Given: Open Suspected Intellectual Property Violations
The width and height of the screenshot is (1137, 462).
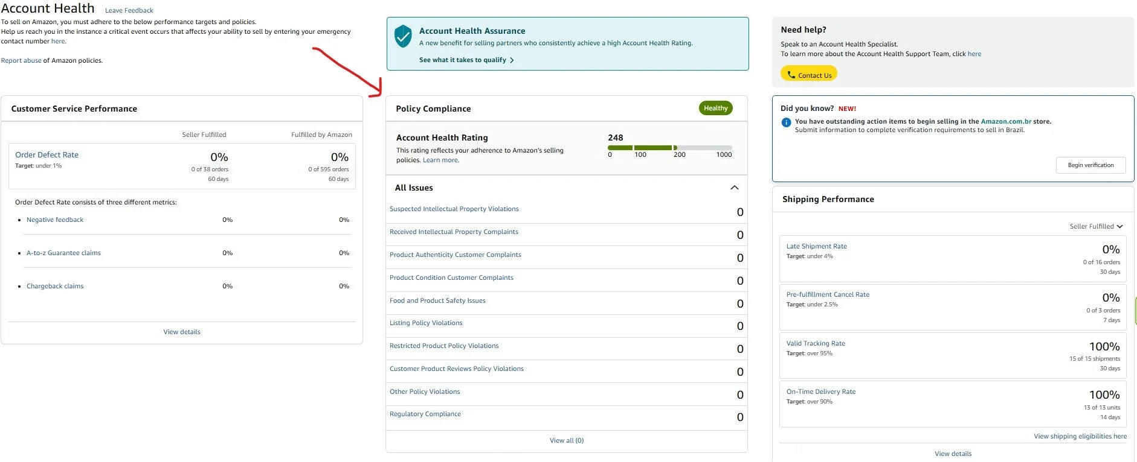Looking at the screenshot, I should click(454, 209).
